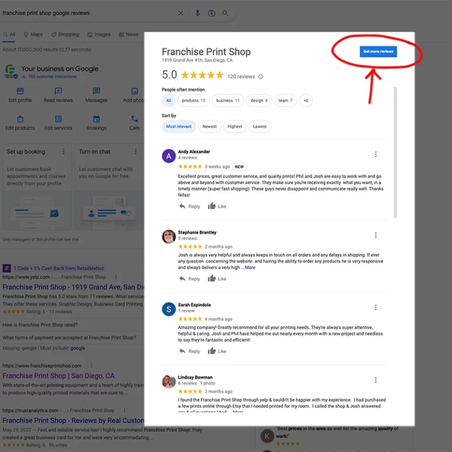
Task: Select the All mention filter chip
Action: (x=169, y=101)
